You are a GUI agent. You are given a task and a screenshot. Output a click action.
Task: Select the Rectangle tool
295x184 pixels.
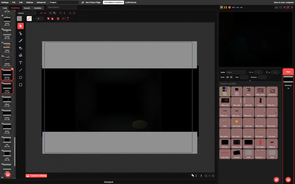(x=21, y=85)
